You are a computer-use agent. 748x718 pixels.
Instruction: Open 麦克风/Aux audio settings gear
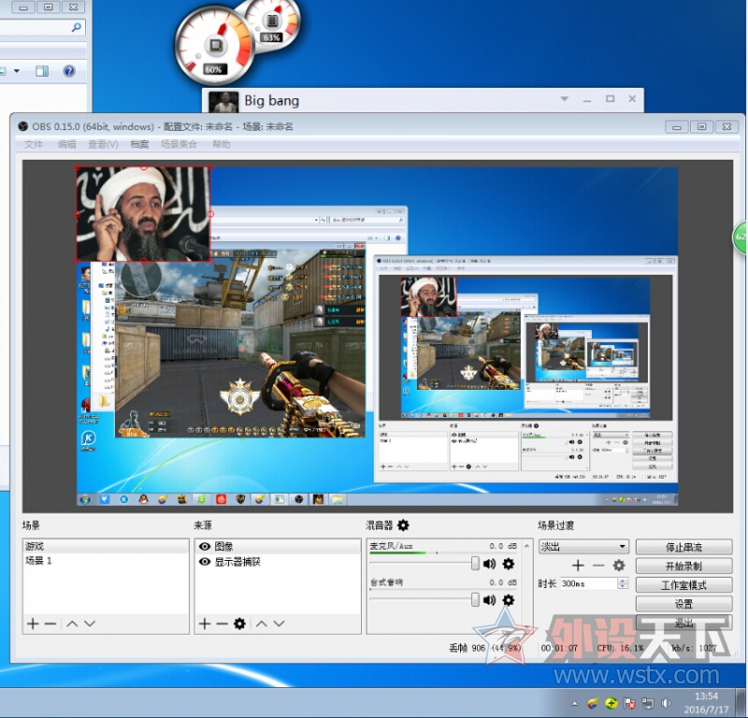[509, 564]
